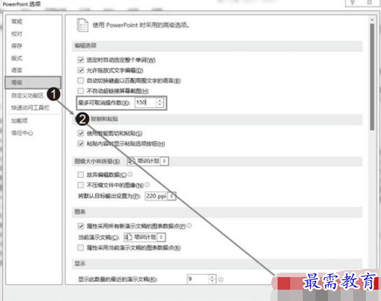Click the vertical scrollbar thumb
Image resolution: width=381 pixels, height=301 pixels.
(372, 77)
